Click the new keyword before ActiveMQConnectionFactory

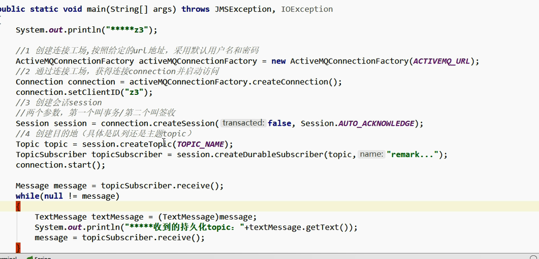(278, 61)
